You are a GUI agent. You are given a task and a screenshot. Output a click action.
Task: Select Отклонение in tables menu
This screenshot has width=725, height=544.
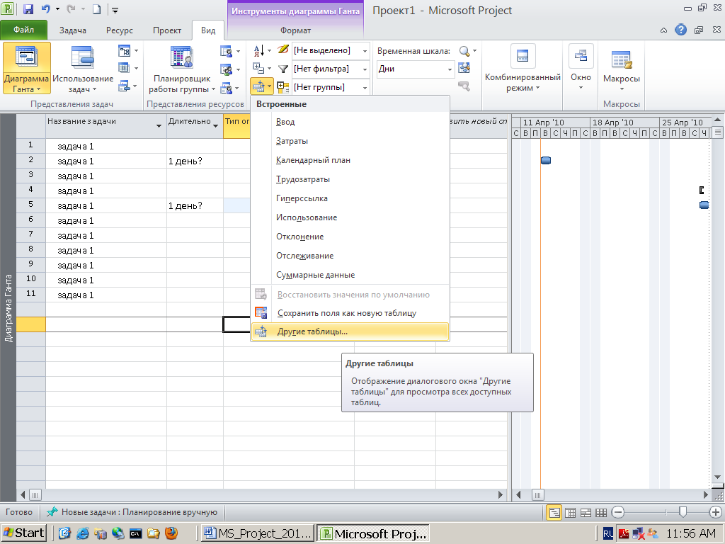[x=350, y=237]
